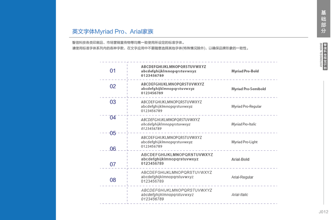Click the uppercase alphabet sample beside Myriad Pro-Bold

pos(174,67)
